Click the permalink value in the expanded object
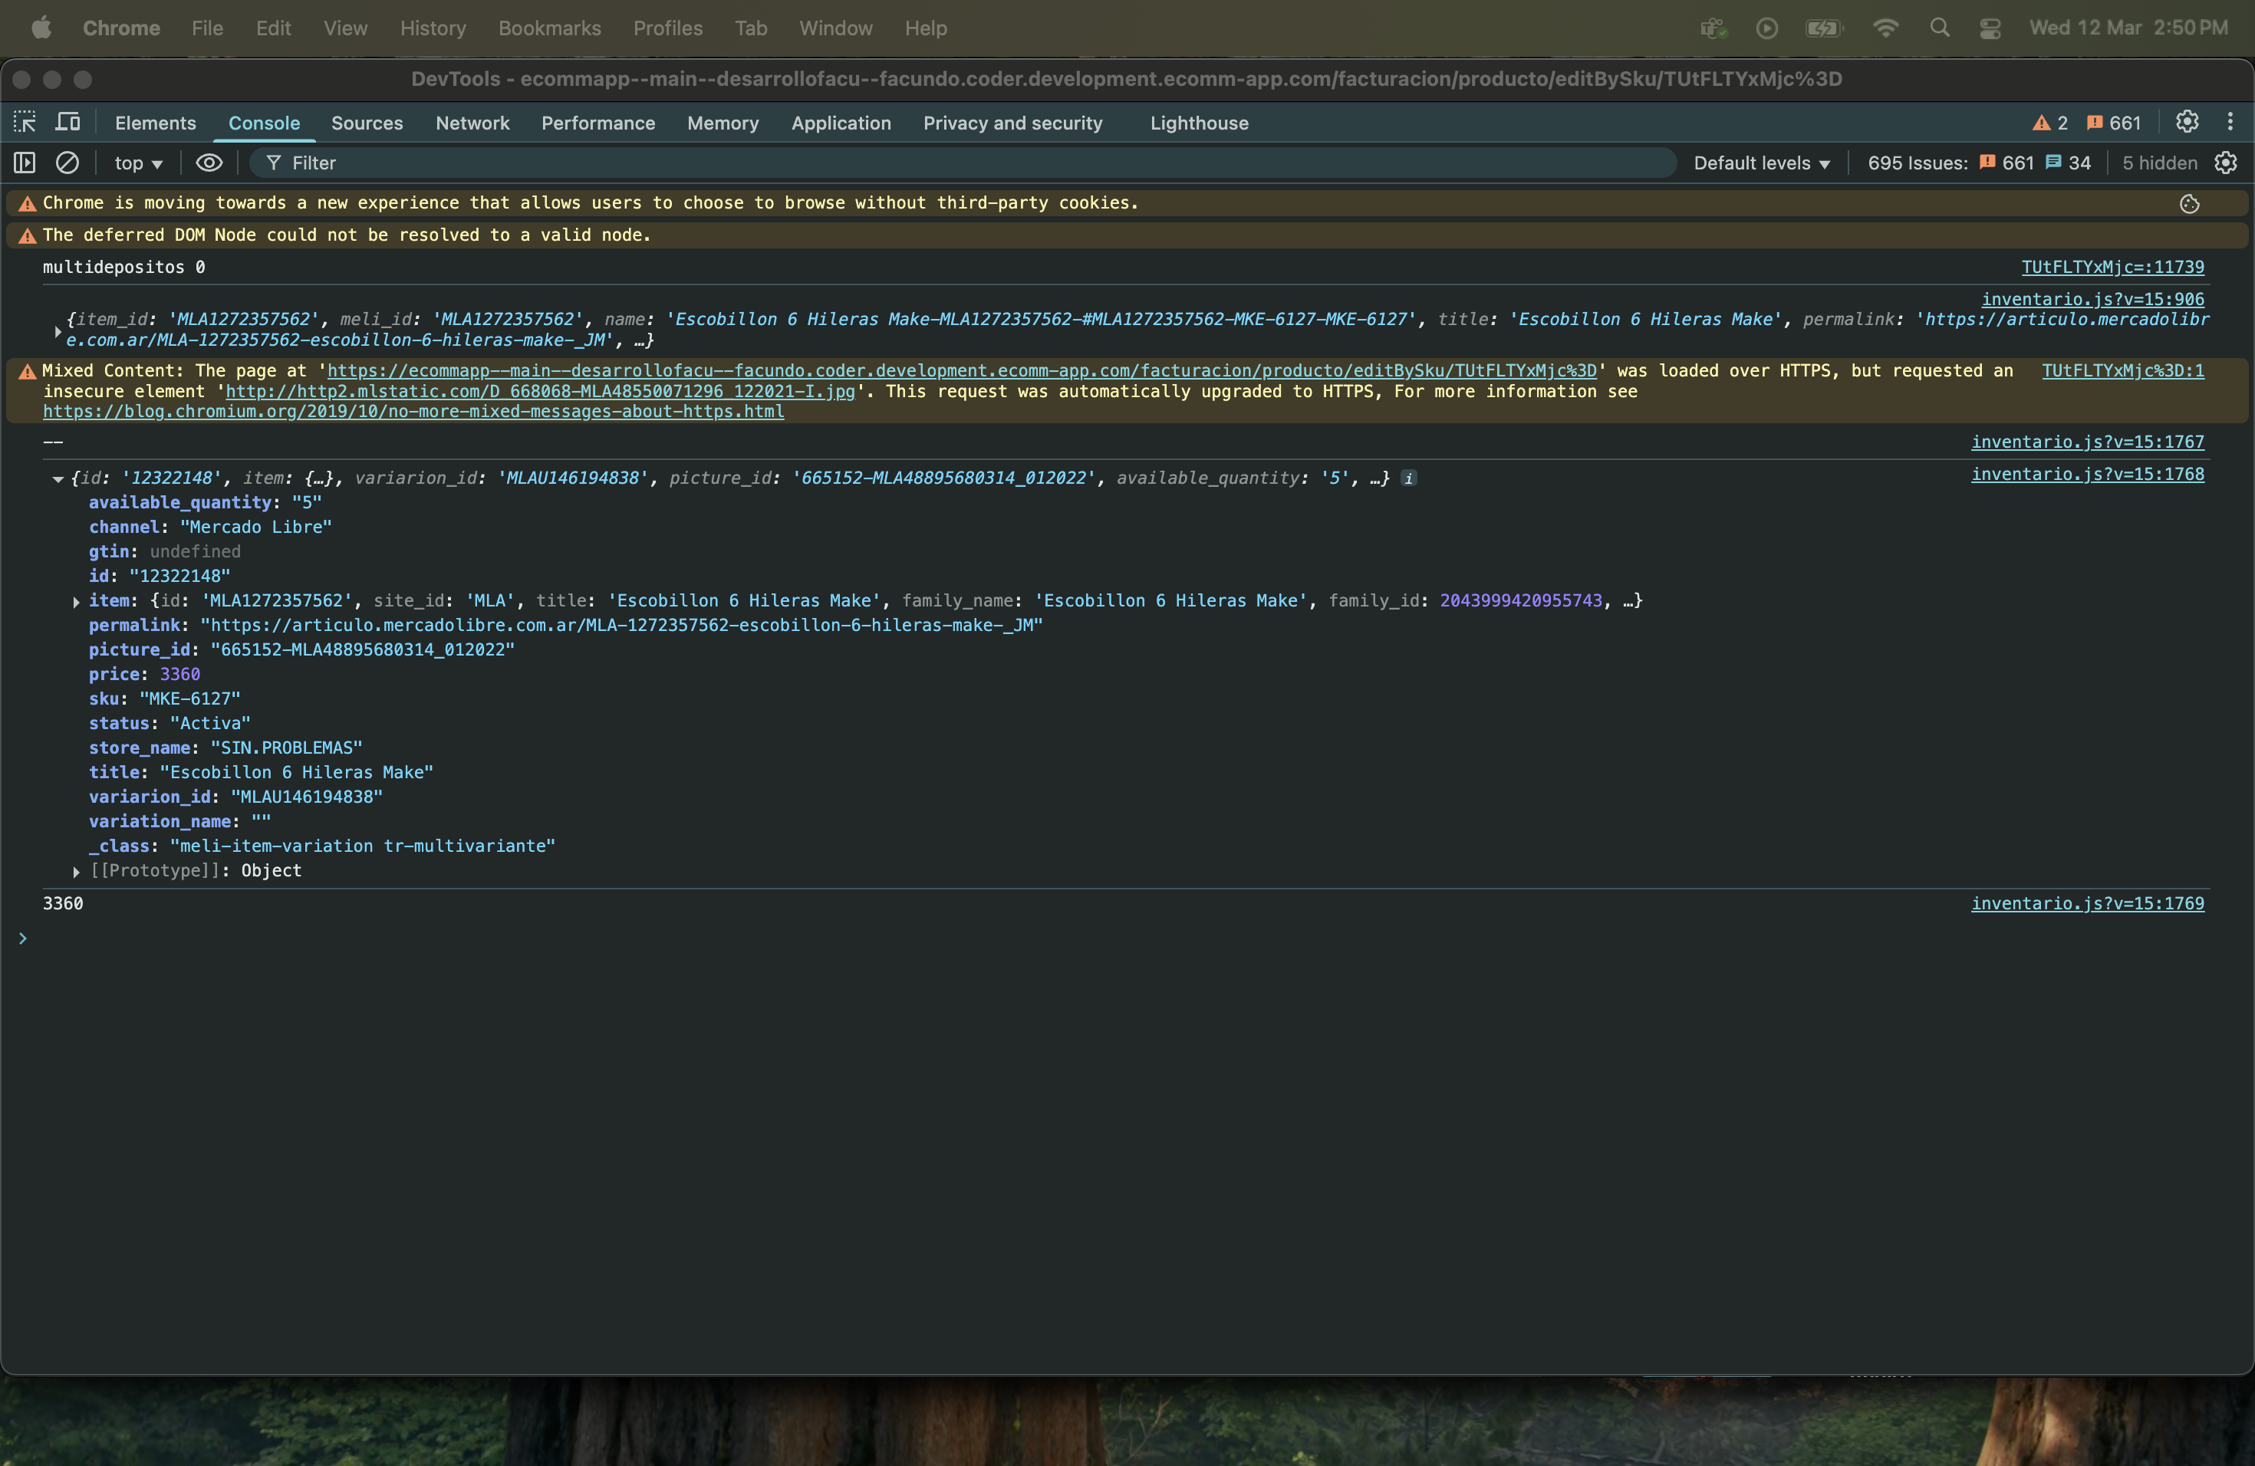 pos(621,625)
